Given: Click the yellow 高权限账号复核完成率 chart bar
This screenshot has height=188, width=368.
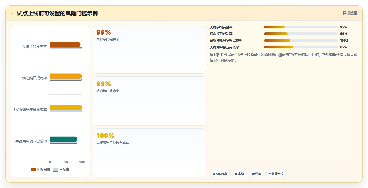Looking at the screenshot, I should 66,108.
